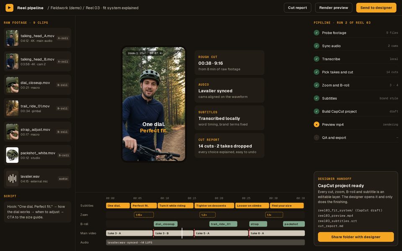Click the Subtitles step check icon
402x251 pixels.
coord(317,98)
